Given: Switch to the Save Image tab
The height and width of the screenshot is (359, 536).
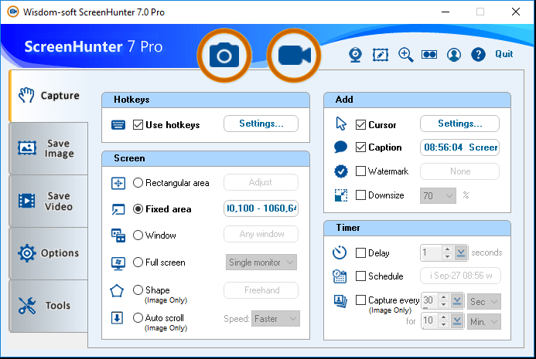Looking at the screenshot, I should pyautogui.click(x=48, y=148).
